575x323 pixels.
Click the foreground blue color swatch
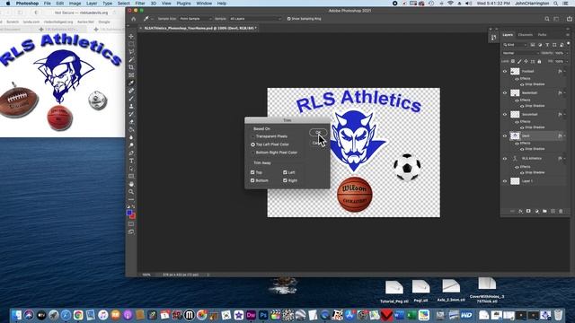point(129,213)
